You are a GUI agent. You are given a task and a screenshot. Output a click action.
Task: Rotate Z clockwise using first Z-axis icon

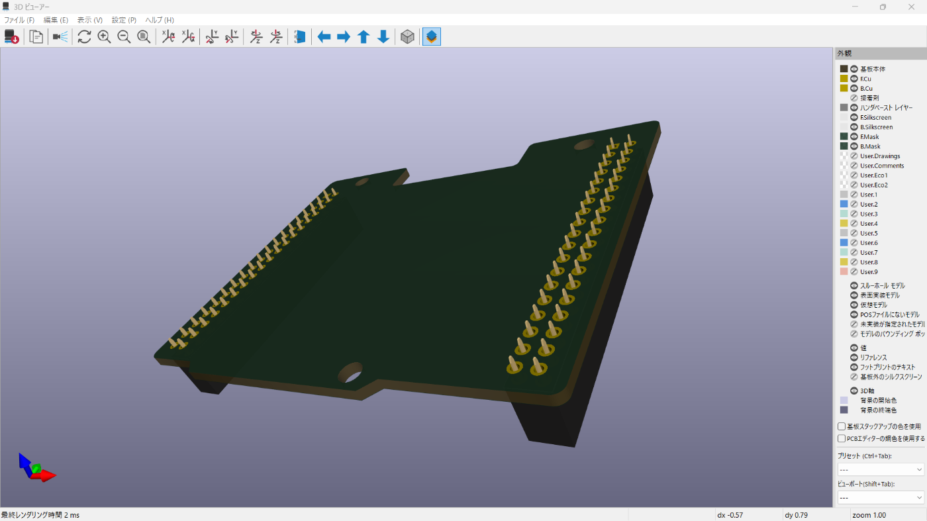(x=256, y=37)
